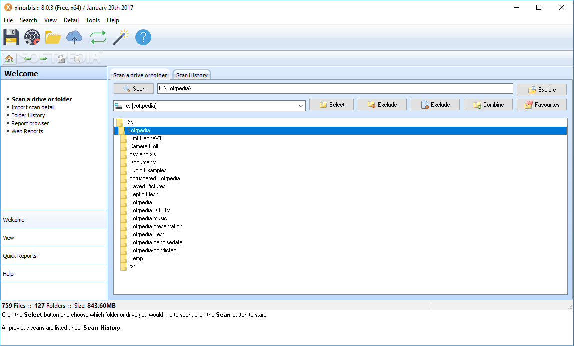This screenshot has height=346, width=574.
Task: Select the csv and xls folder
Action: 143,154
